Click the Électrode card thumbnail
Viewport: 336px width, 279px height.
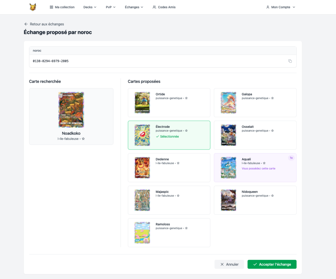pyautogui.click(x=142, y=135)
